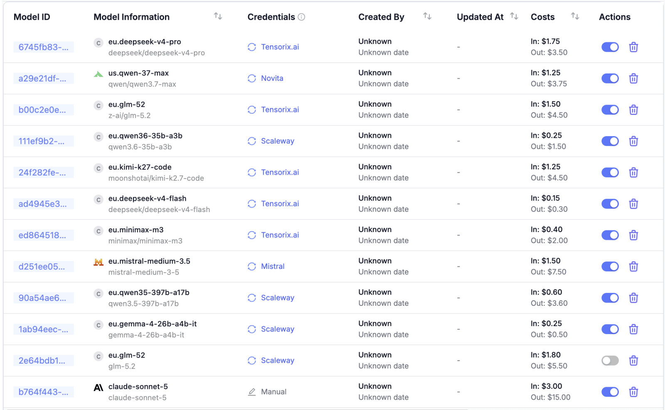This screenshot has height=410, width=665.
Task: Click sync icon in eu.deepseek-v4-pro row
Action: point(252,47)
